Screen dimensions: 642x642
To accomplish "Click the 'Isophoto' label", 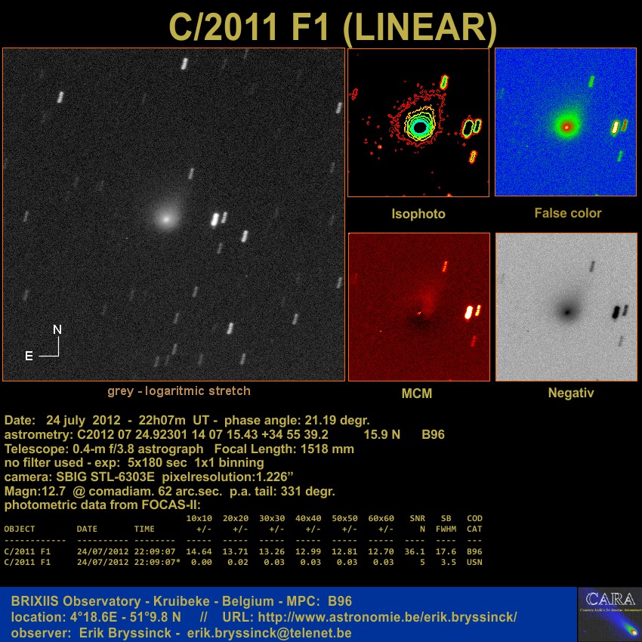I will (x=418, y=215).
